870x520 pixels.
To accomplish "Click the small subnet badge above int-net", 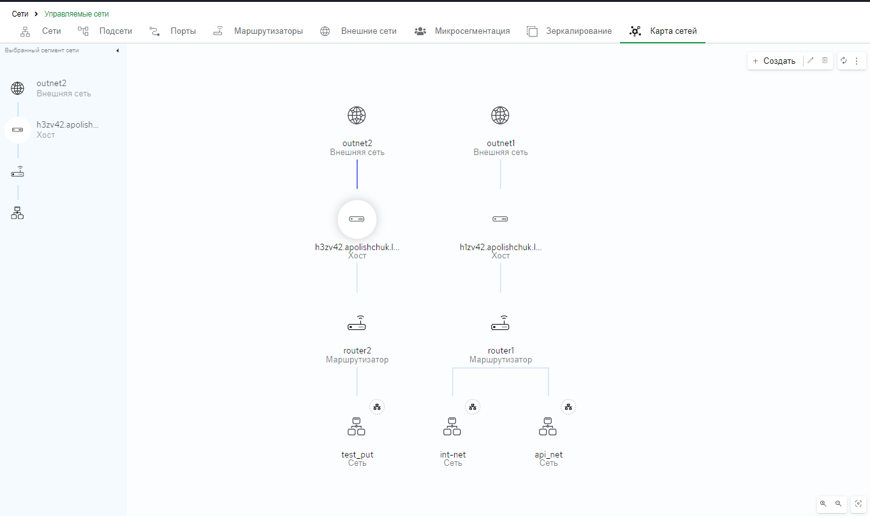I will (x=473, y=406).
